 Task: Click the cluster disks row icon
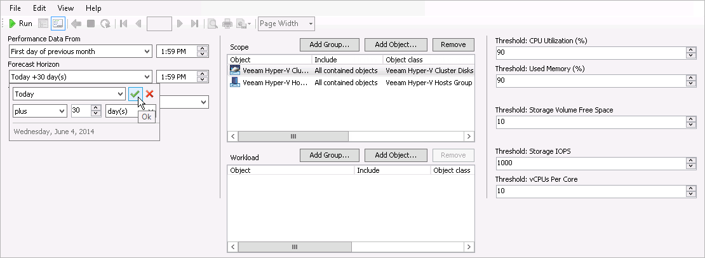point(235,70)
